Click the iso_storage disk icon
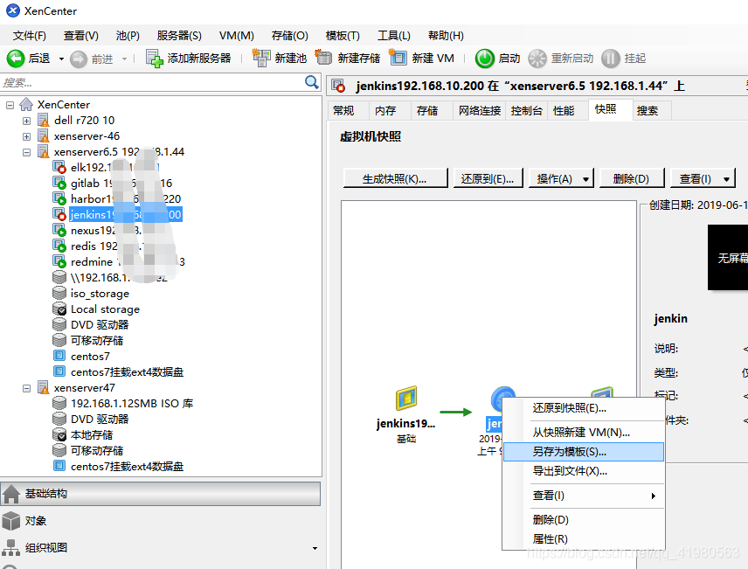 [59, 293]
